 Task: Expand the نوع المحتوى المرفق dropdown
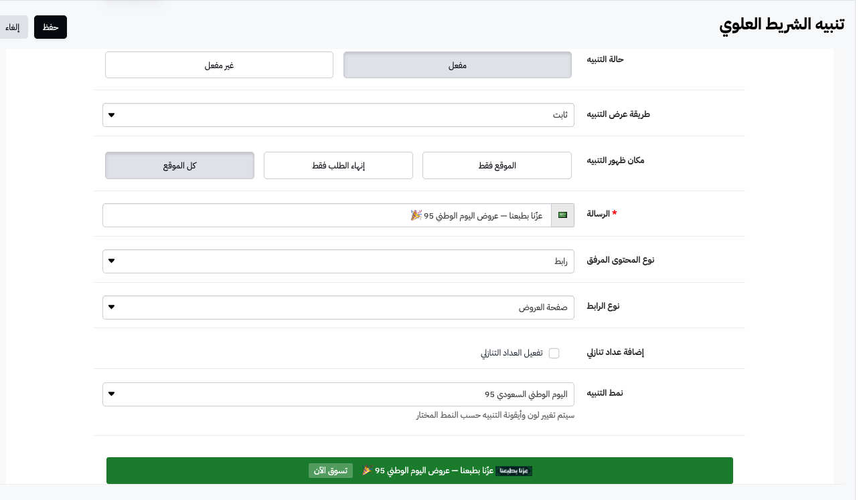[338, 261]
